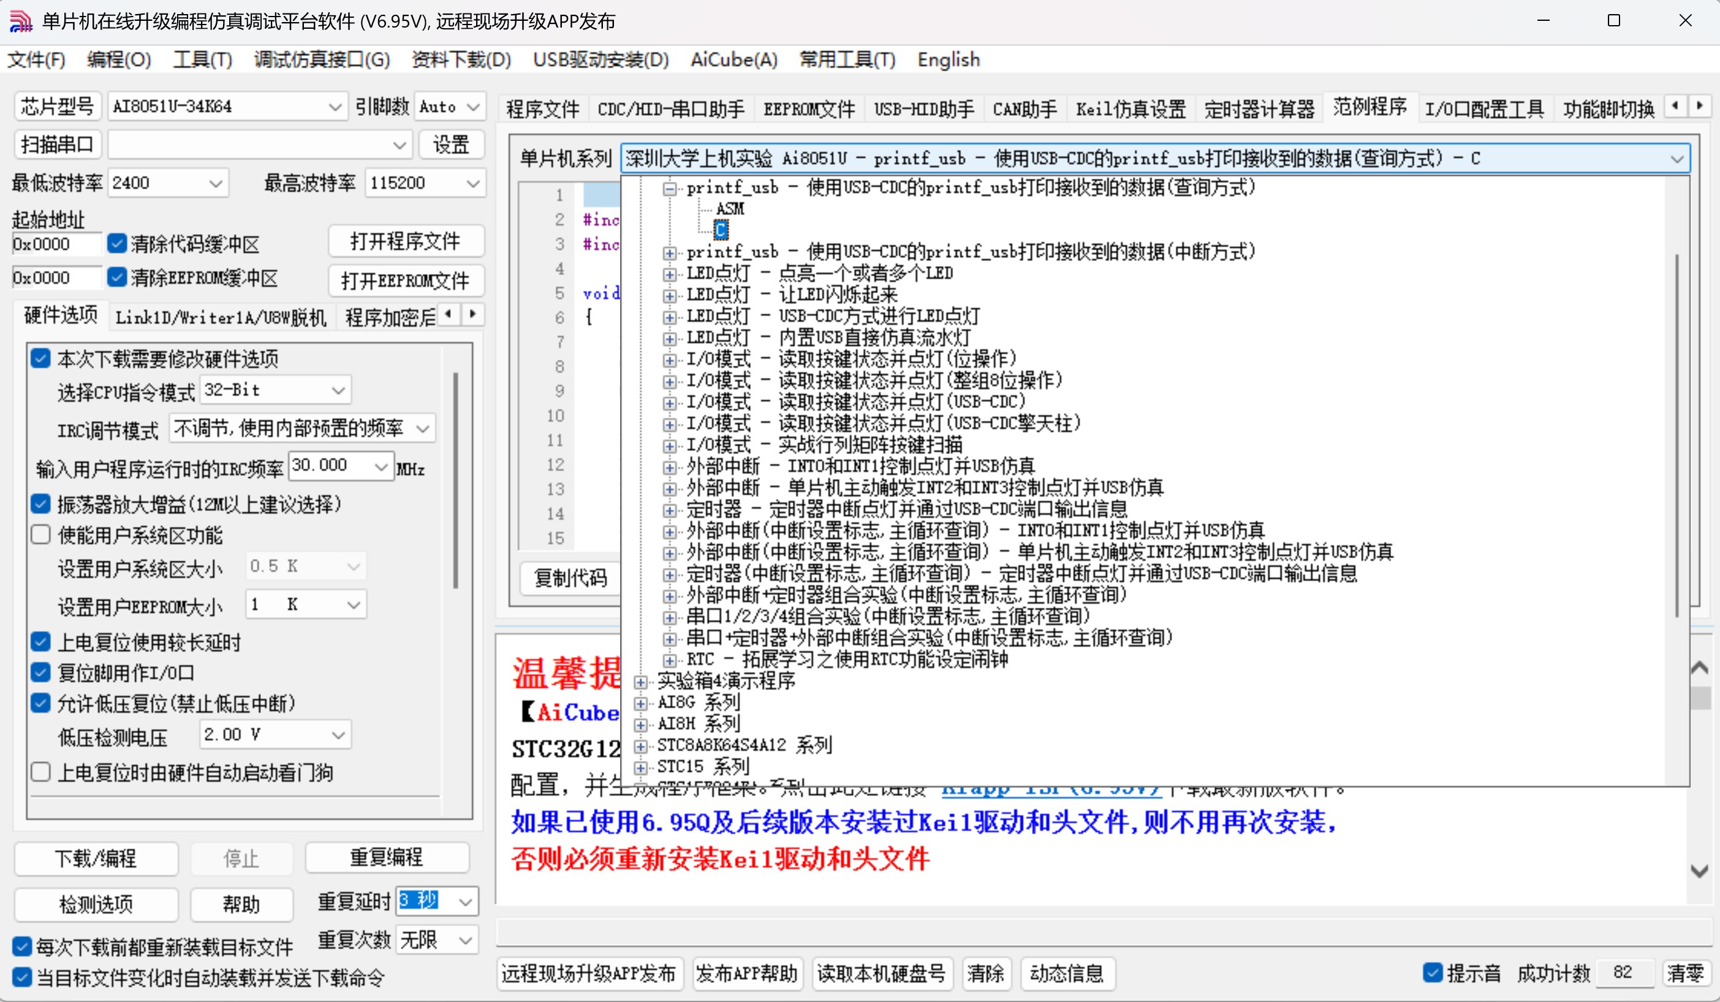
Task: Expand LED点灯 让LED闪烁起来 node
Action: point(670,296)
